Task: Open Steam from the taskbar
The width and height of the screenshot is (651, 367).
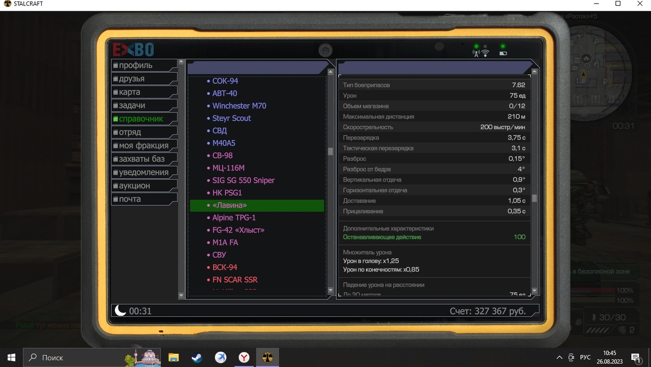Action: 197,357
